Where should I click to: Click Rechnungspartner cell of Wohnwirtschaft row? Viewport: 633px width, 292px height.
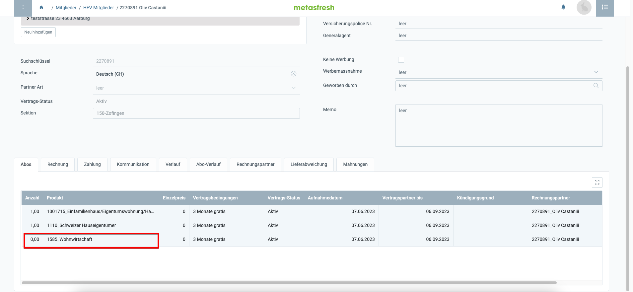tap(565, 239)
